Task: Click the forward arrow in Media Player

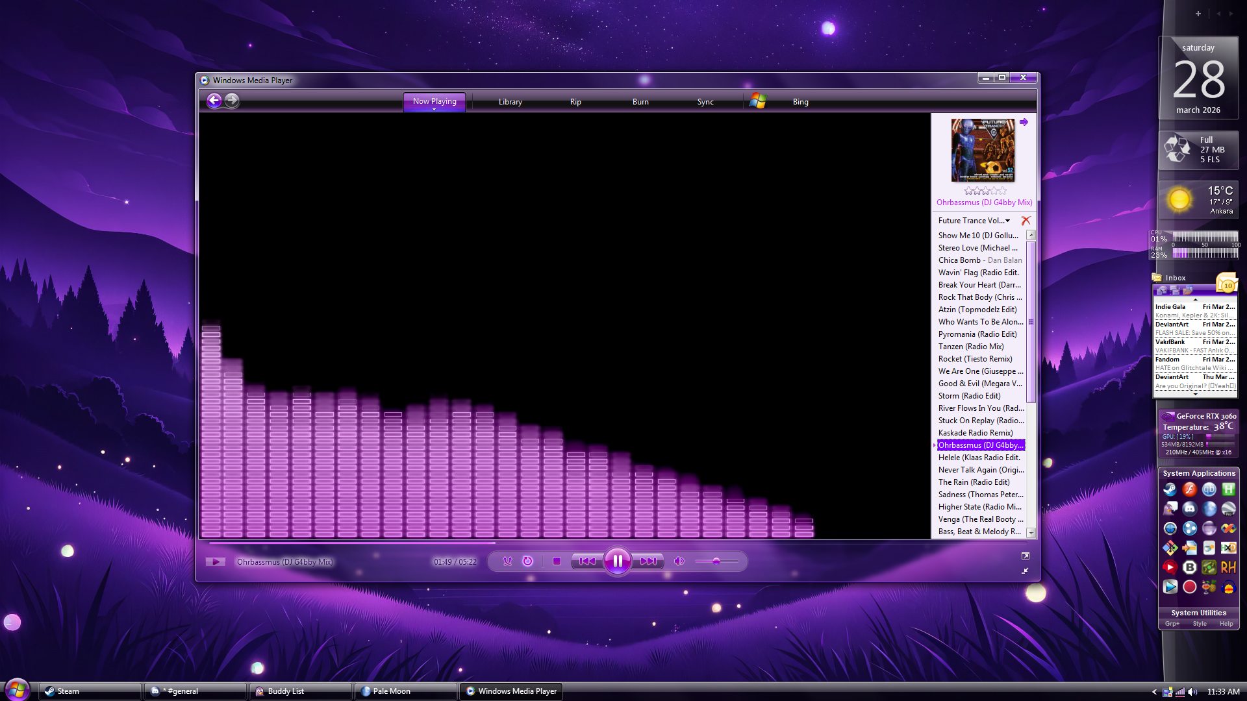Action: 232,101
